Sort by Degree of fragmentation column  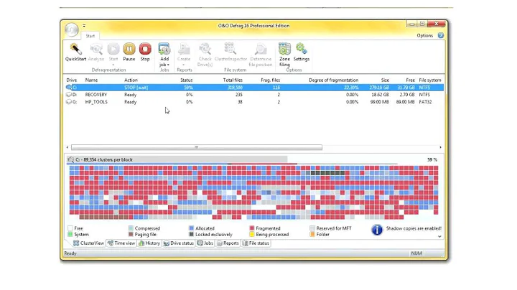click(333, 80)
